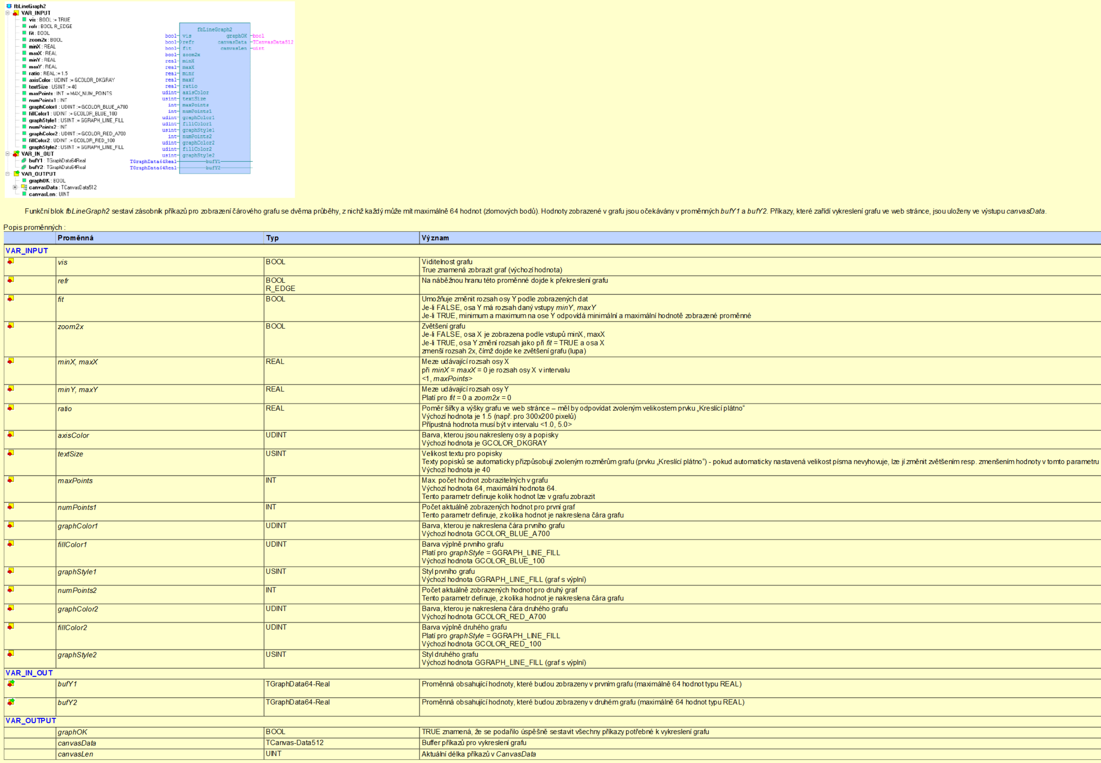Click green square beside vis variable

pyautogui.click(x=24, y=19)
